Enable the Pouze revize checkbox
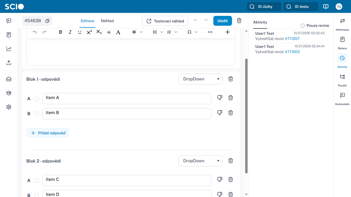Viewport: 351px width, 197px height. click(303, 25)
